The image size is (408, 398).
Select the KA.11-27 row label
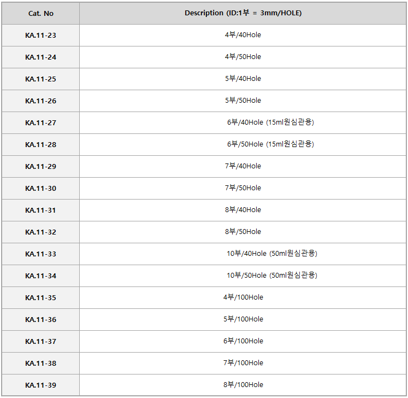coord(40,123)
